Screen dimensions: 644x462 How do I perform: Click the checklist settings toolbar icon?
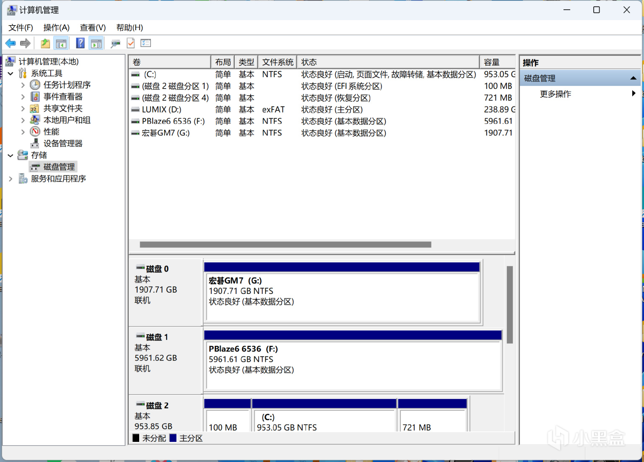pos(146,43)
